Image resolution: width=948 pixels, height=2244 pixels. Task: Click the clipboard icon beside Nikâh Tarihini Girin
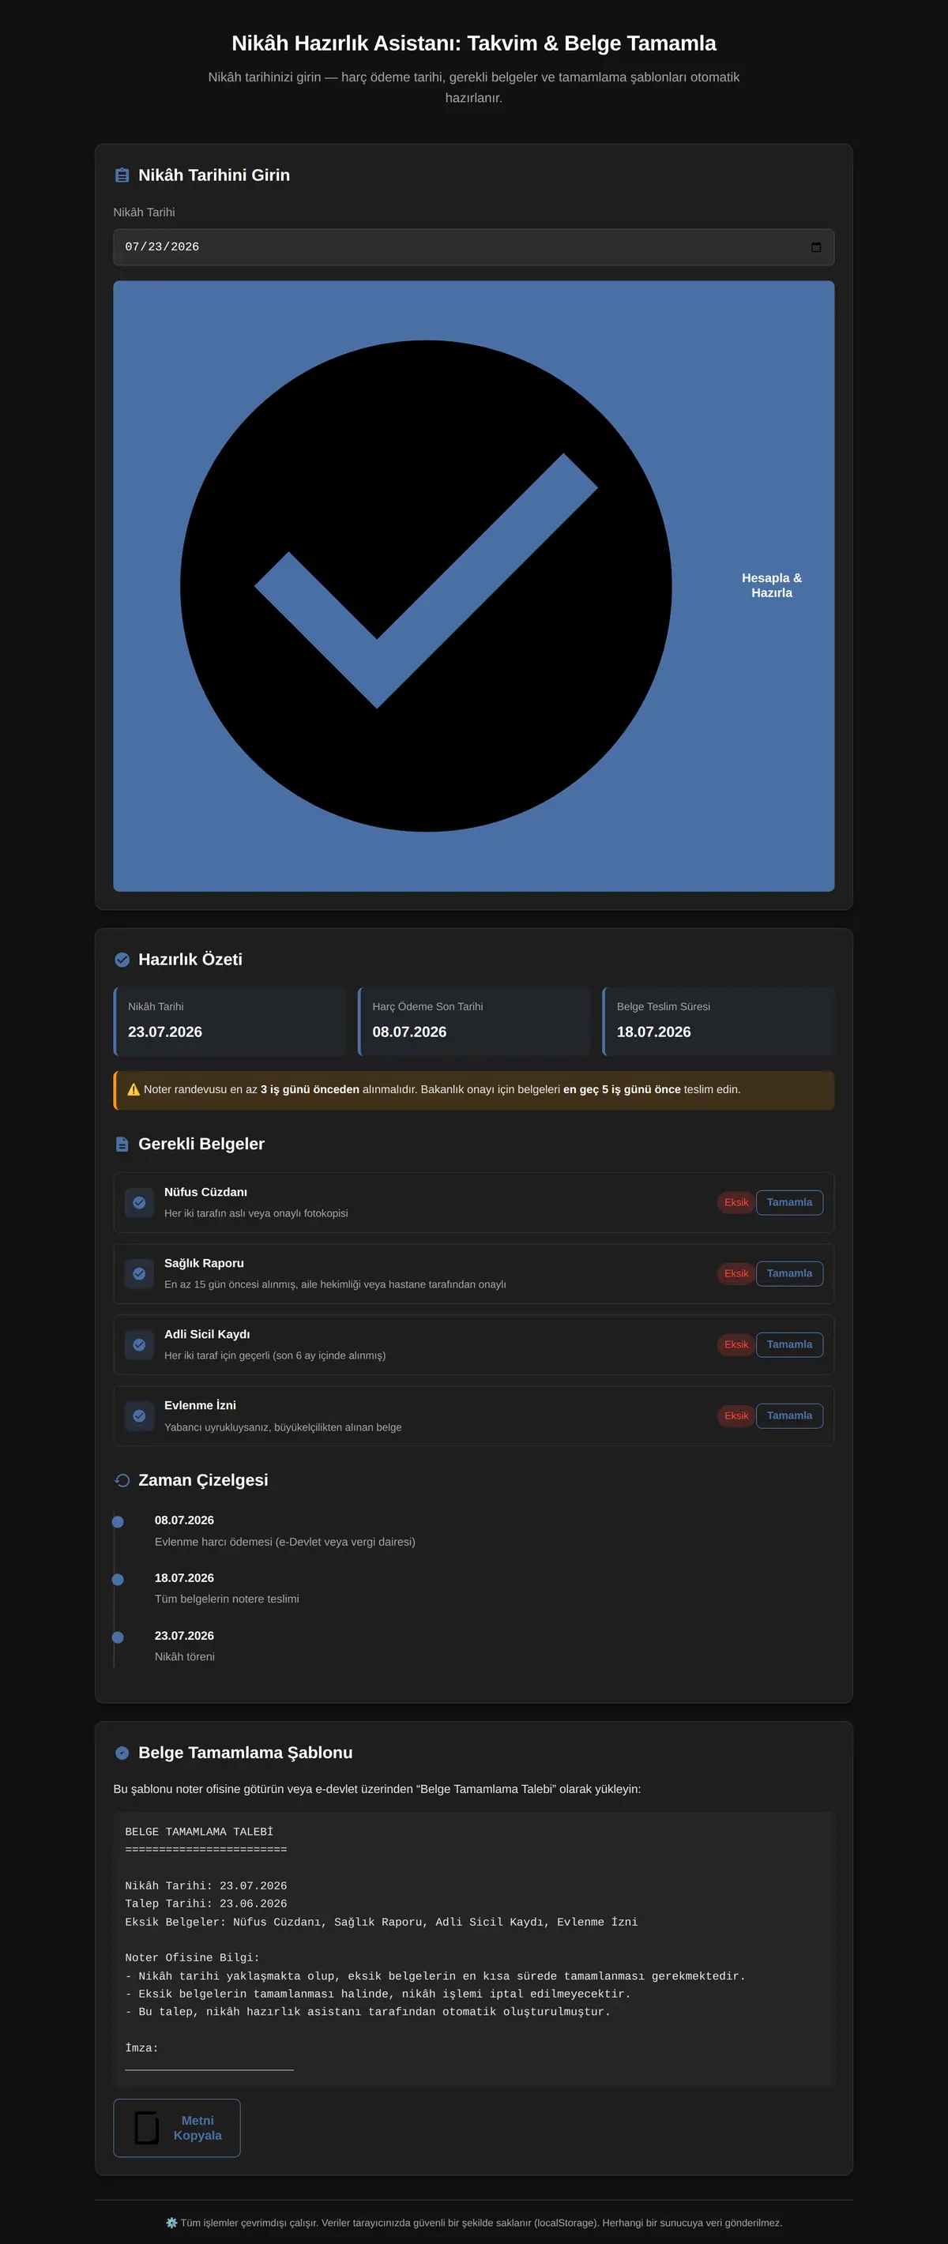122,175
